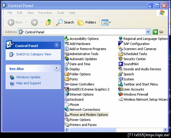Open the Scheduled Tasks icon
Image resolution: width=171 pixels, height=138 pixels.
[x=121, y=54]
